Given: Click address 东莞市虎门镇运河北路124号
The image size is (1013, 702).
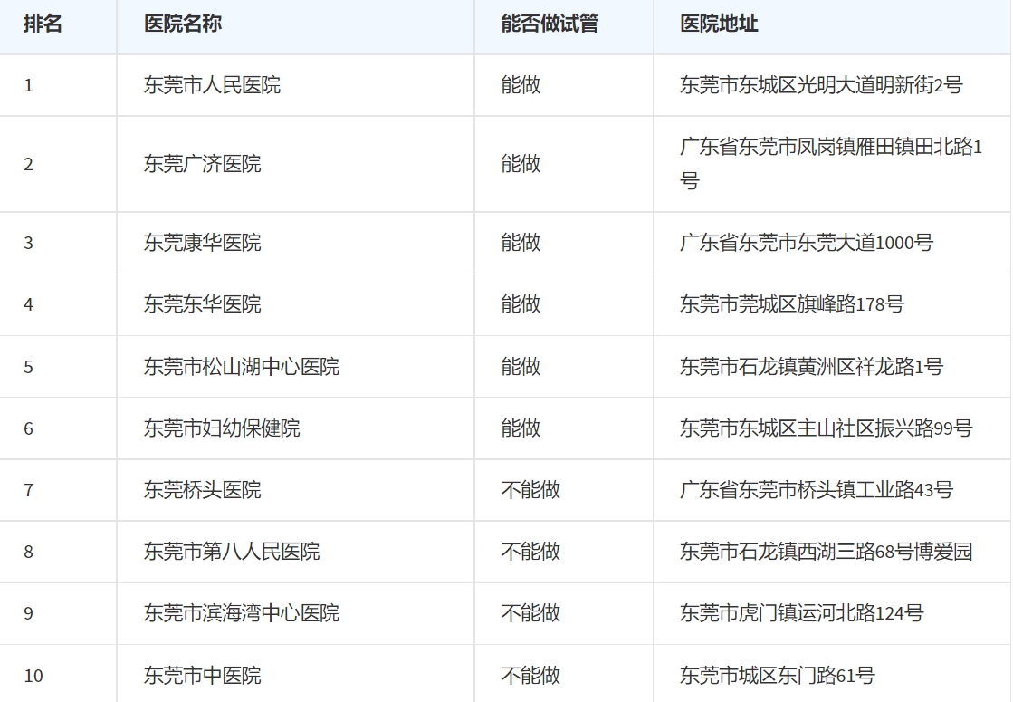Looking at the screenshot, I should 801,613.
